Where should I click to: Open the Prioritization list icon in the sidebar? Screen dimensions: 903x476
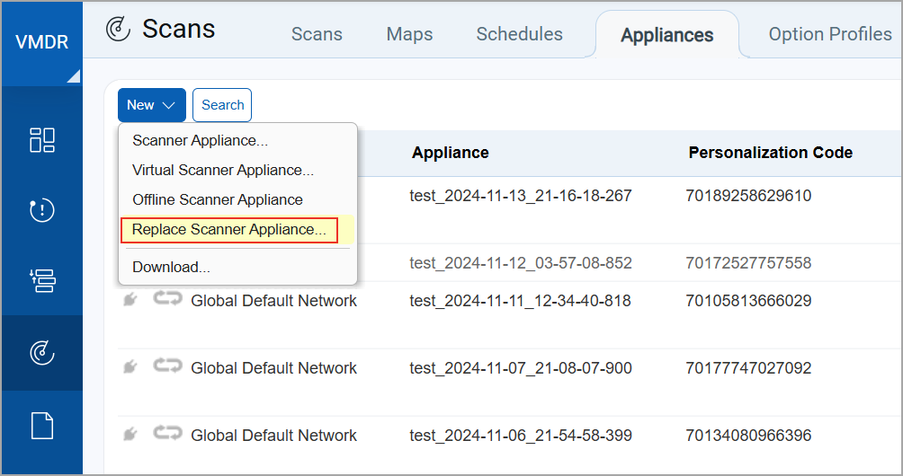[x=42, y=281]
